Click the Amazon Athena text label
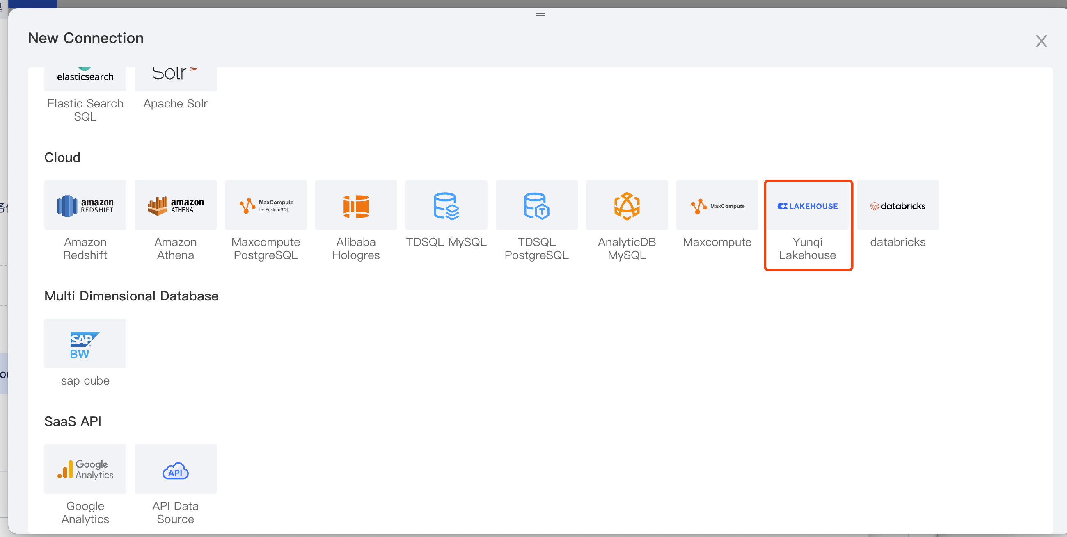 coord(175,249)
